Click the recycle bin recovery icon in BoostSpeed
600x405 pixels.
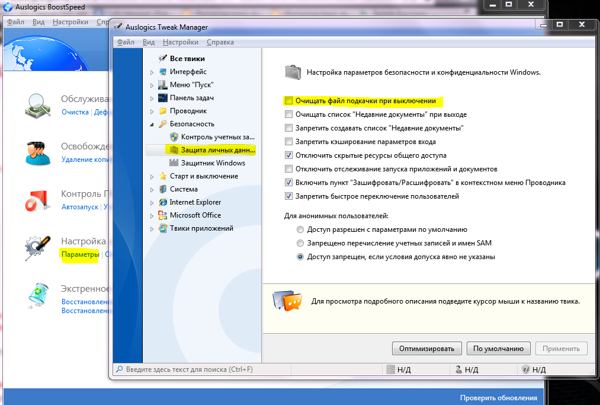[38, 295]
